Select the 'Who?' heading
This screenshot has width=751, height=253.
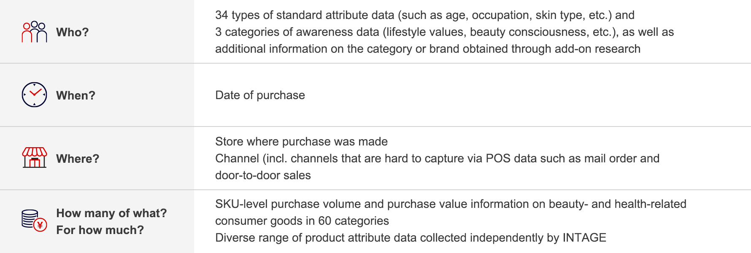coord(73,32)
